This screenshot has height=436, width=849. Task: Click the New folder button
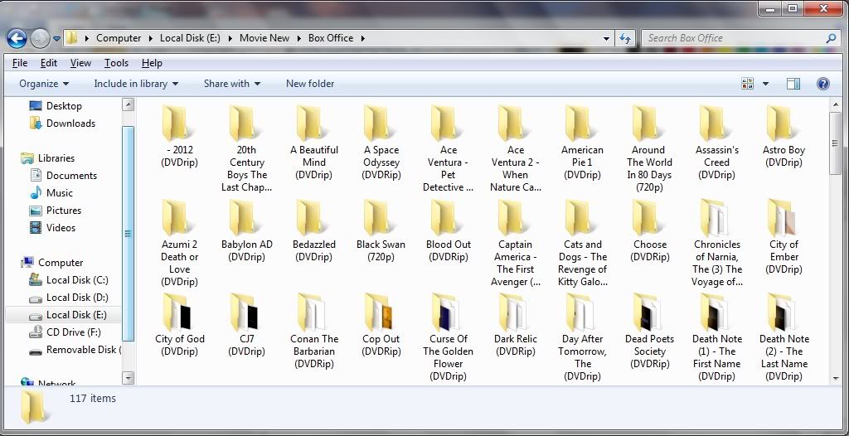click(x=310, y=84)
